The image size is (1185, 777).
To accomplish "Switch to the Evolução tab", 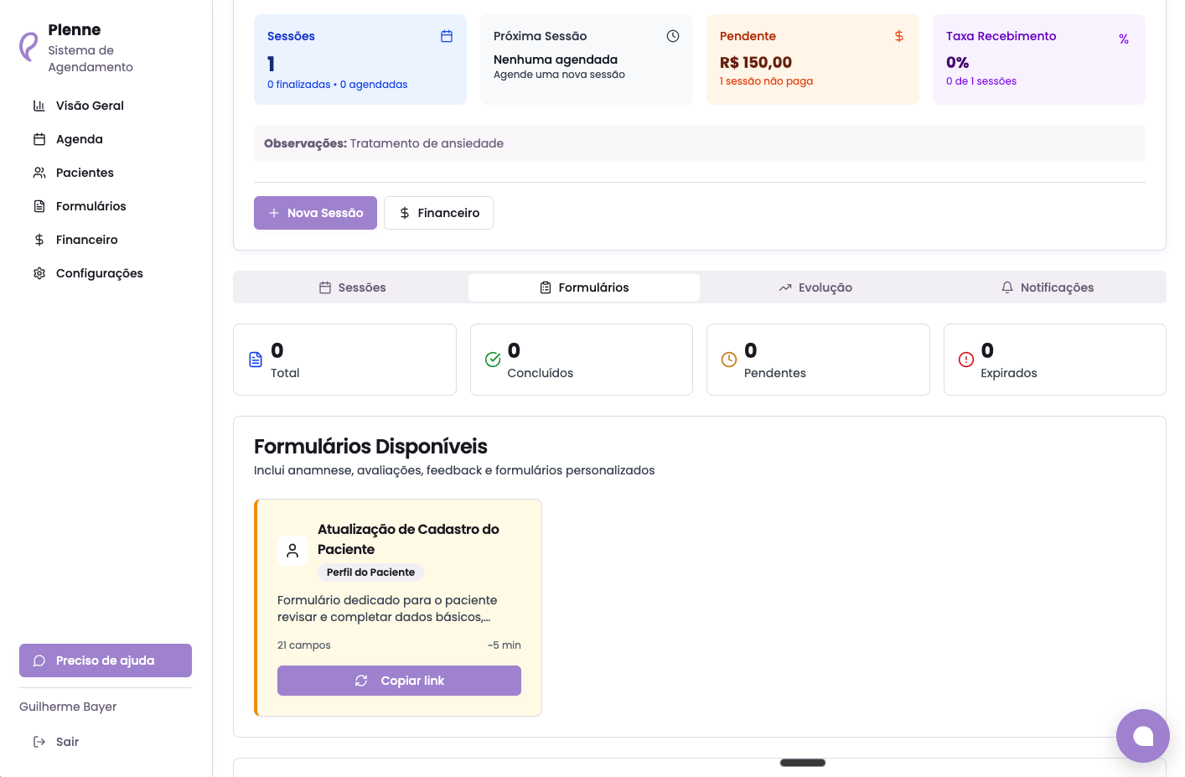I will click(815, 287).
